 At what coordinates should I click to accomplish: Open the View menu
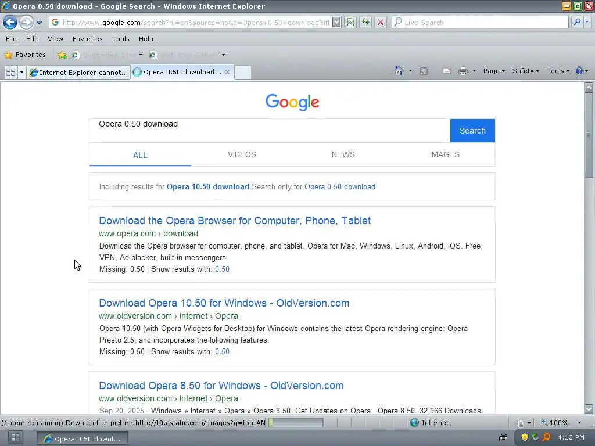coord(55,39)
